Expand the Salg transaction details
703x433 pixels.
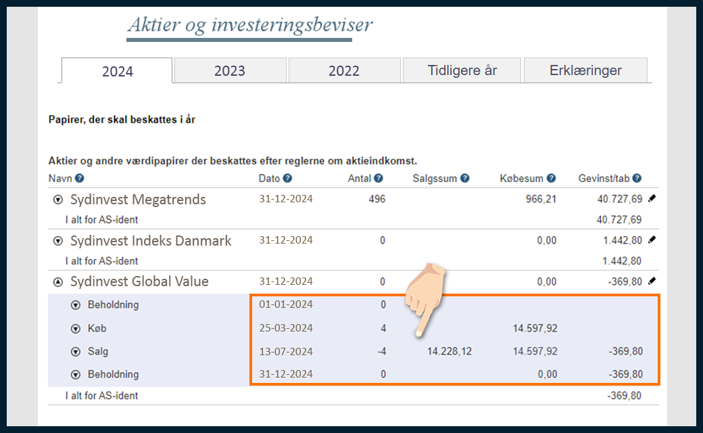(76, 352)
